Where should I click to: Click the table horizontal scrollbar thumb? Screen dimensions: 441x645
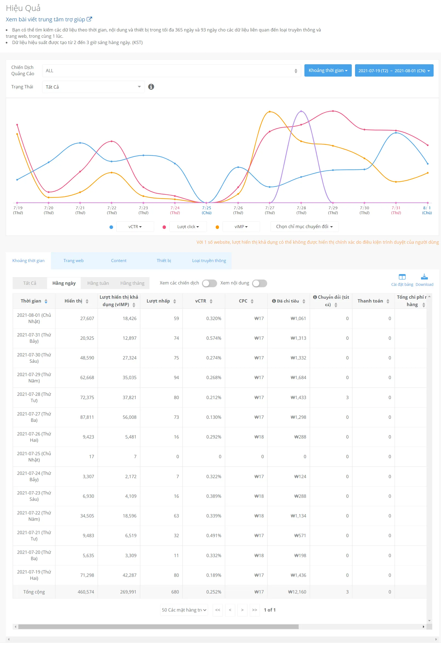click(x=158, y=627)
